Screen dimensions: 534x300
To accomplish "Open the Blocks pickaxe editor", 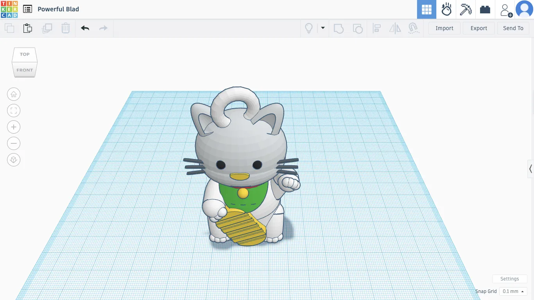I will [466, 9].
